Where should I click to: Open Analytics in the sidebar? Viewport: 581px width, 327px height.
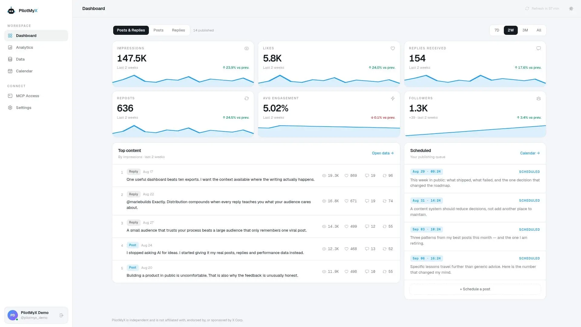coord(36,47)
